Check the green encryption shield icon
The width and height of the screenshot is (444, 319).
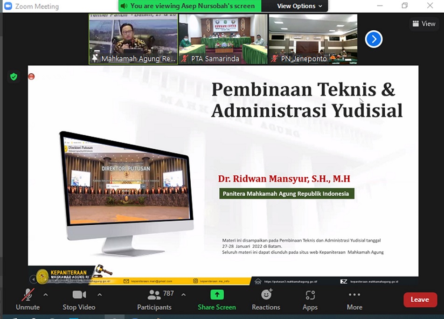pyautogui.click(x=14, y=76)
